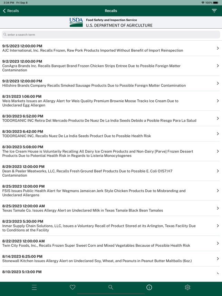Open the Twin City Foods sweet corn recall
The image size is (222, 296).
[110, 243]
